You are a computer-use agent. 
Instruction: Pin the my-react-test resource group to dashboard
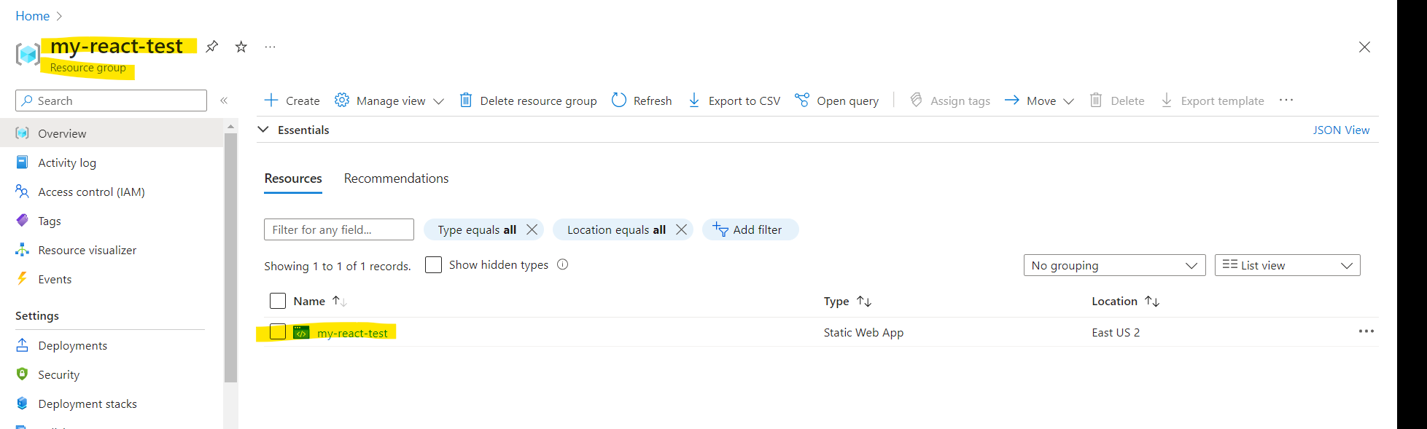tap(211, 47)
